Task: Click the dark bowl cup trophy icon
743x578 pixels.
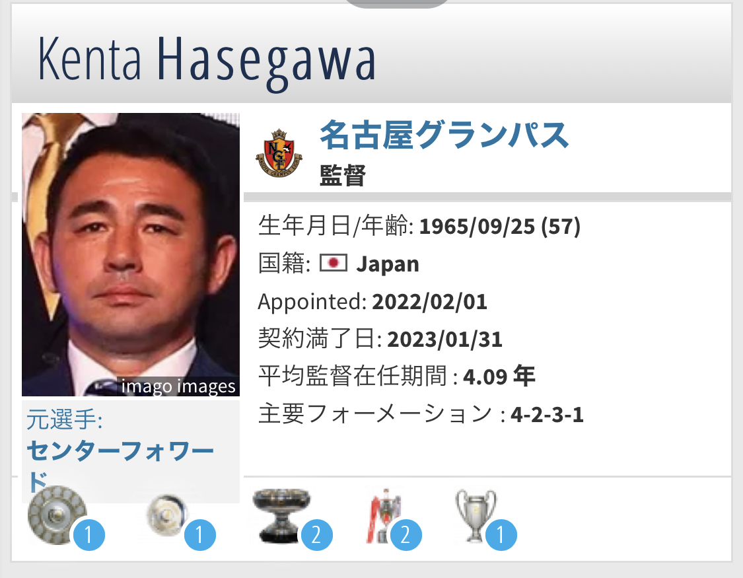Action: 281,515
